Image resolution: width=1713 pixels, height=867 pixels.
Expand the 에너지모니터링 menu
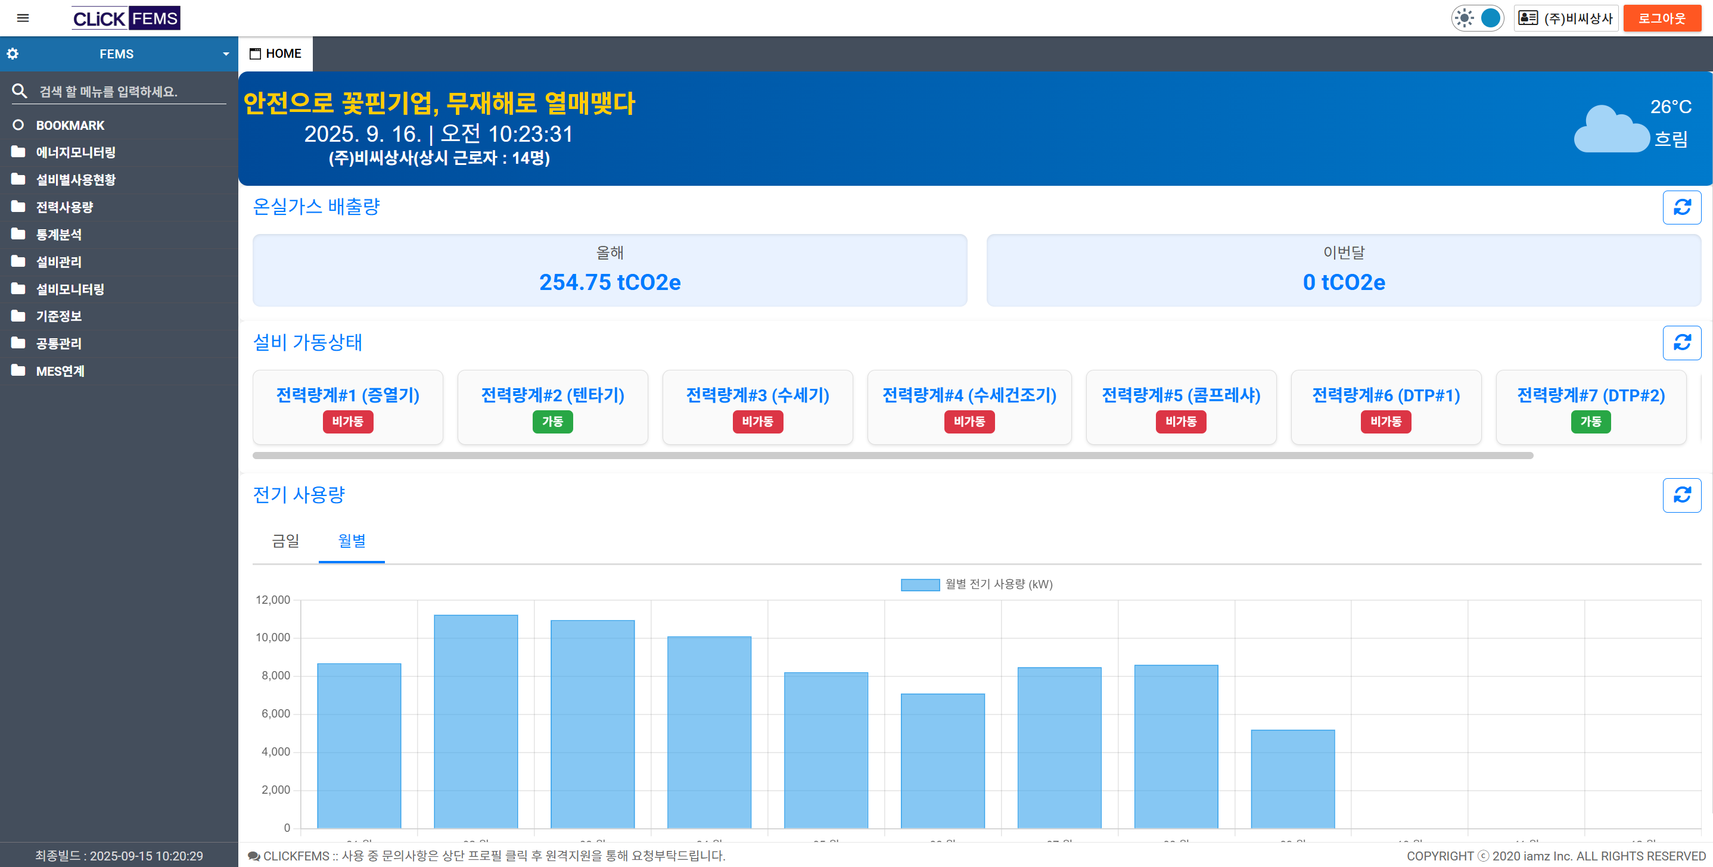(119, 152)
